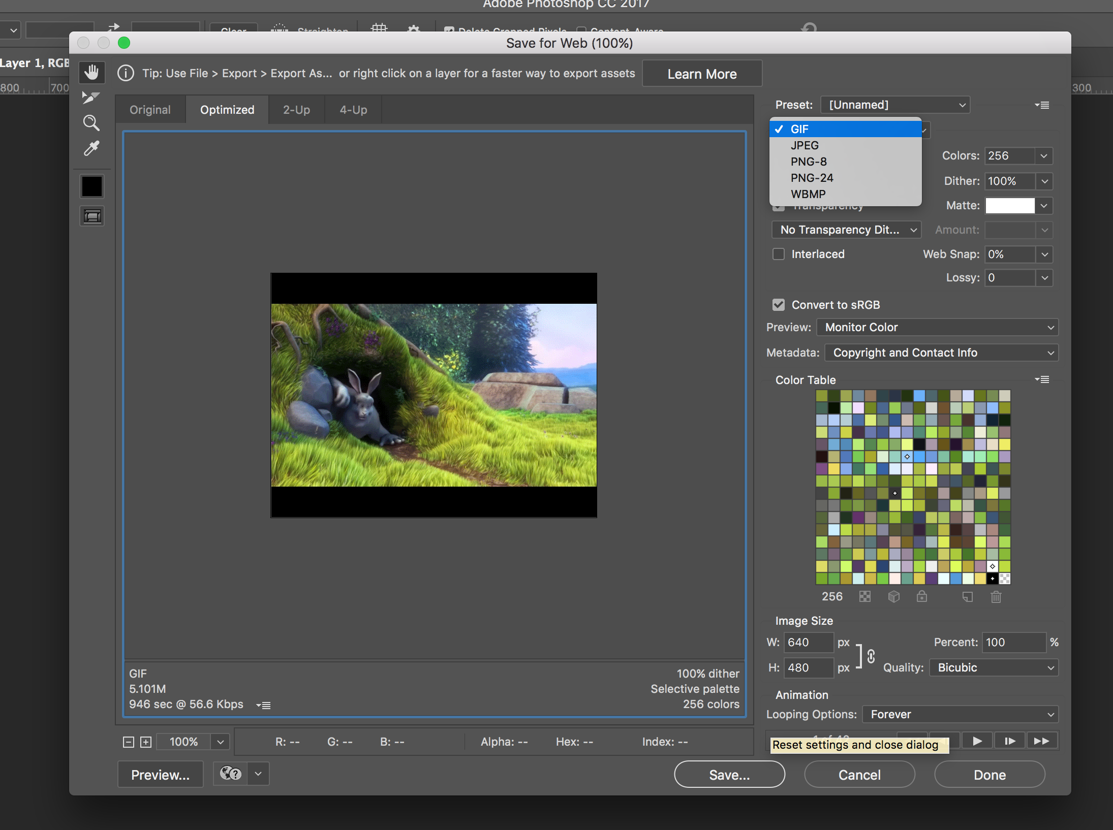Click the map to transparent icon
Image resolution: width=1113 pixels, height=830 pixels.
(865, 596)
